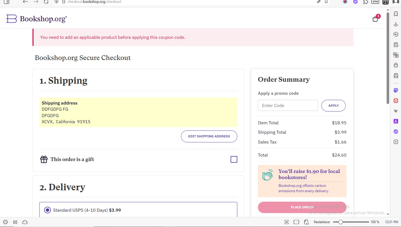Adjust the page zoom slider
Viewport: 401px width, 227px height.
pos(341,222)
